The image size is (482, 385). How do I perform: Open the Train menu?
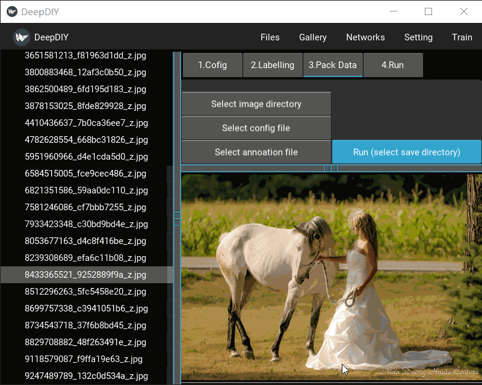462,37
